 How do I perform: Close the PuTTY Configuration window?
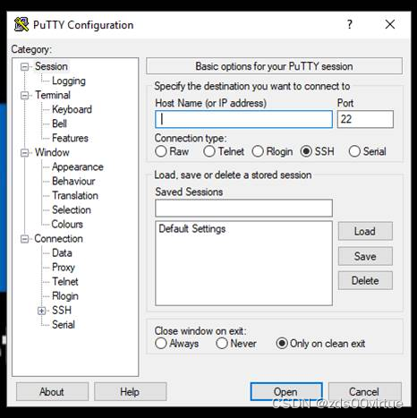tap(390, 24)
